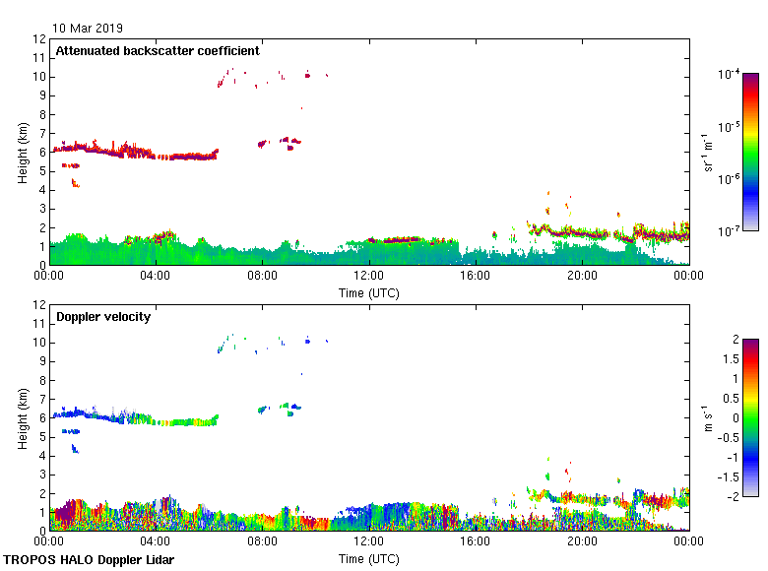768x571 pixels.
Task: Click Time (UTC) label under the backscatter plot
Action: (369, 292)
